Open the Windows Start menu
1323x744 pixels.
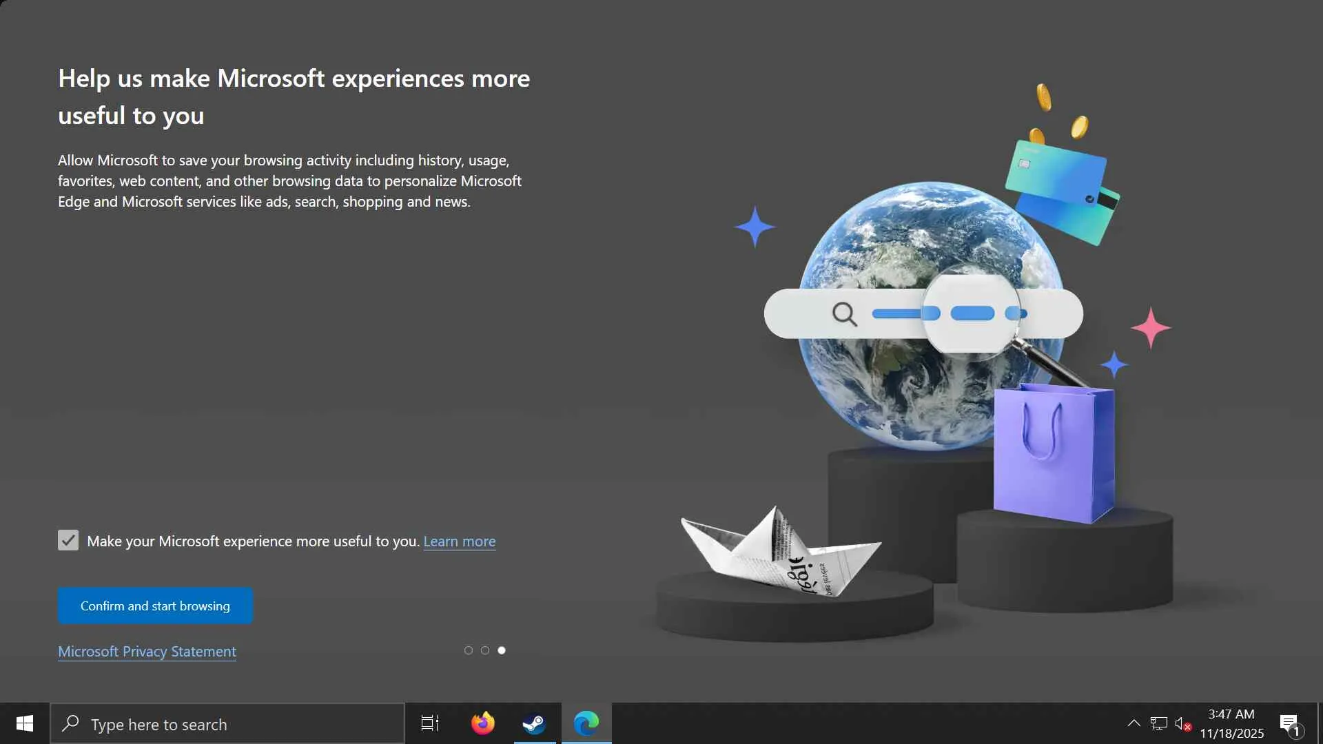point(25,723)
